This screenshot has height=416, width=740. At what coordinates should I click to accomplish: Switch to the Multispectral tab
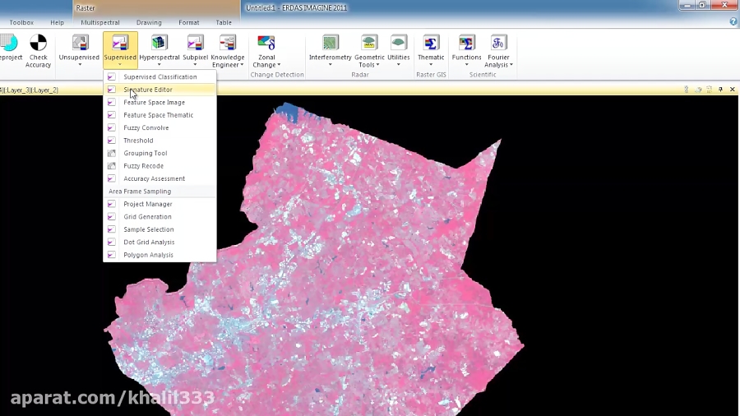pos(100,22)
